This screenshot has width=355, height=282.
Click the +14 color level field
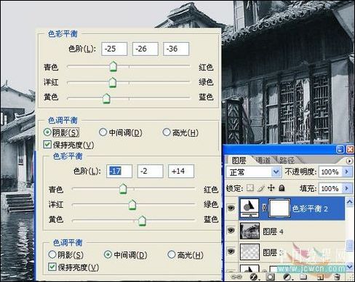(181, 171)
